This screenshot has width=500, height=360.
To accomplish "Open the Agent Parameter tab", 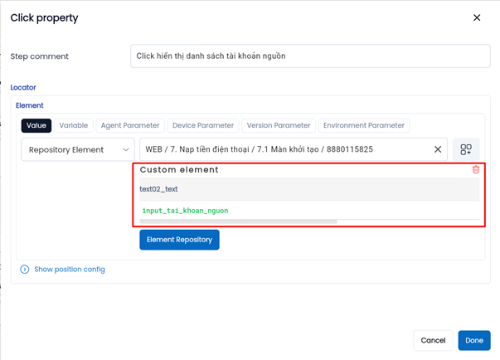I will (130, 125).
